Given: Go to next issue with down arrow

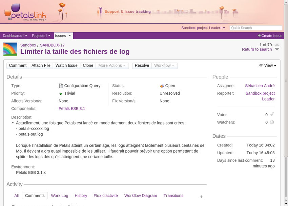Looking at the screenshot, I should pyautogui.click(x=277, y=49).
